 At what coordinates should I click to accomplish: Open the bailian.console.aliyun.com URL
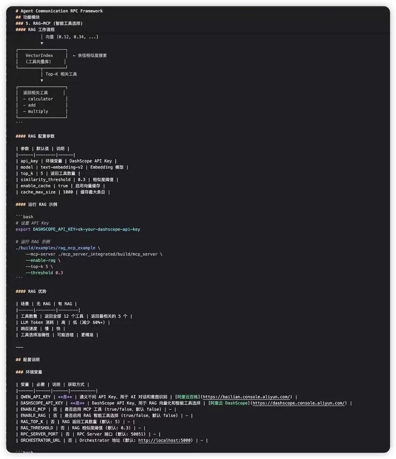[247, 397]
